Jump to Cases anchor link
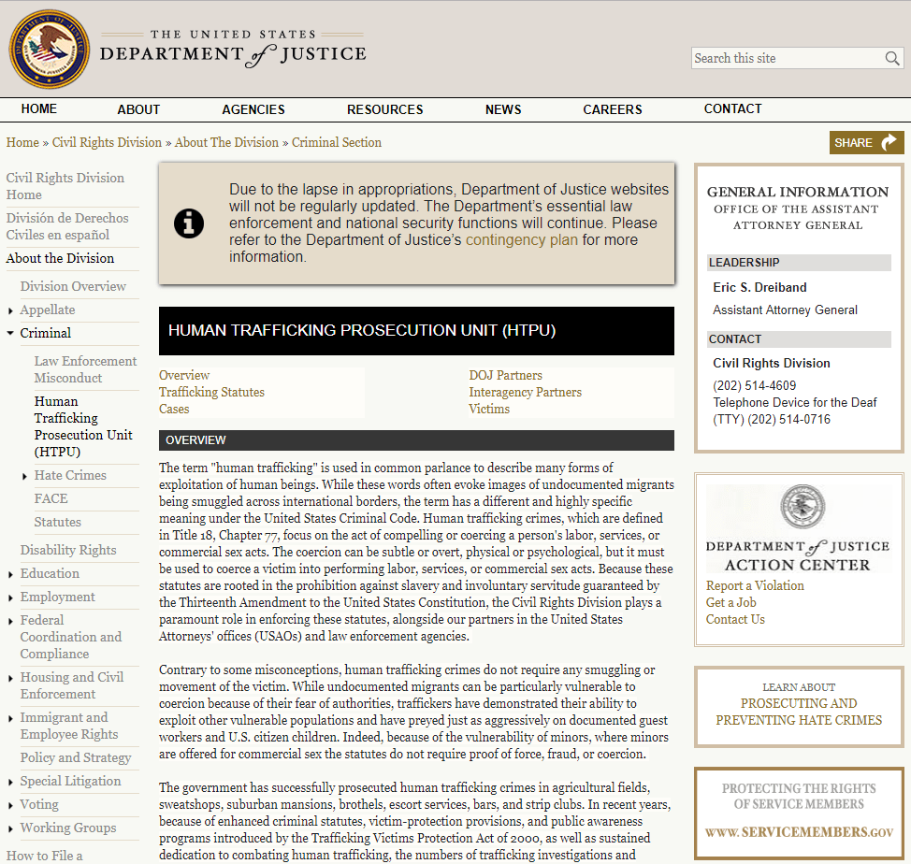 174,409
